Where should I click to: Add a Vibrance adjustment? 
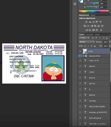point(101,22)
